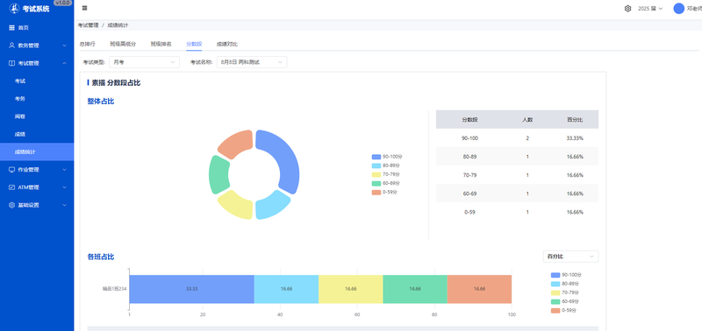Toggle 70-79分 legend in donut chart
Screen dimensions: 702x331
(x=386, y=174)
